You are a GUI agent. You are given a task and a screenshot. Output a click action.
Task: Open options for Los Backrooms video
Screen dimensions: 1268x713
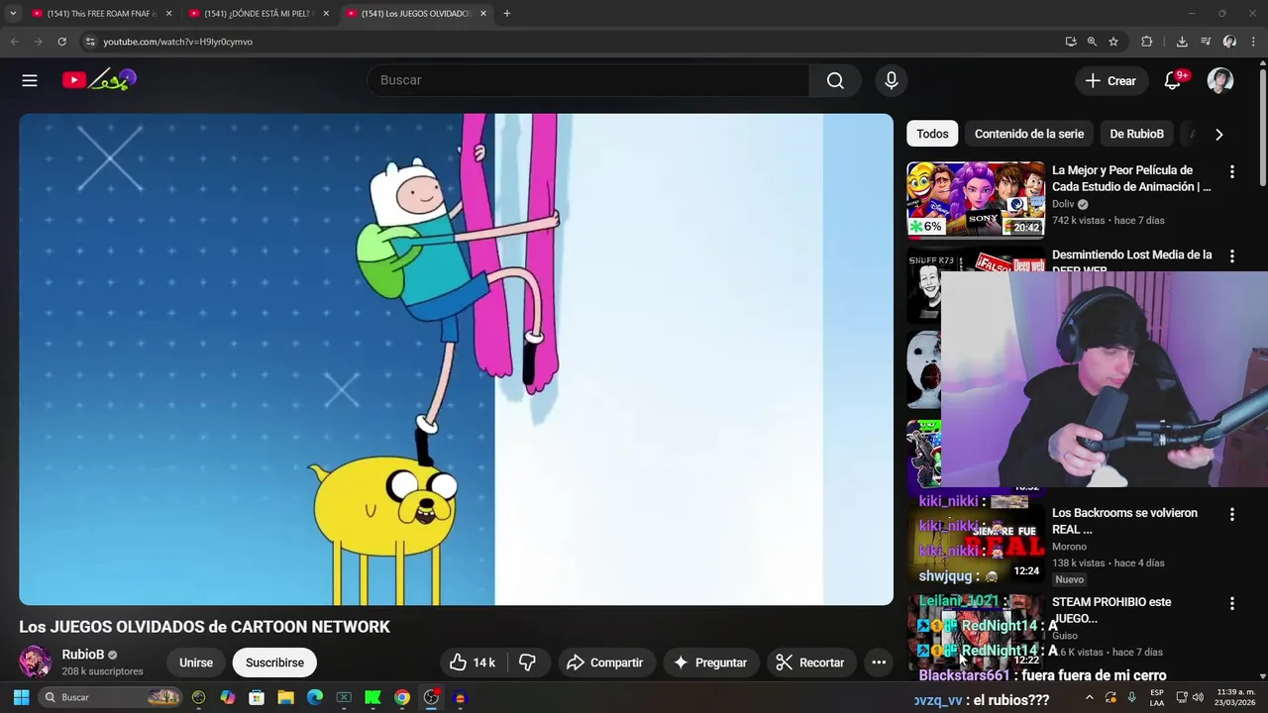click(x=1232, y=514)
